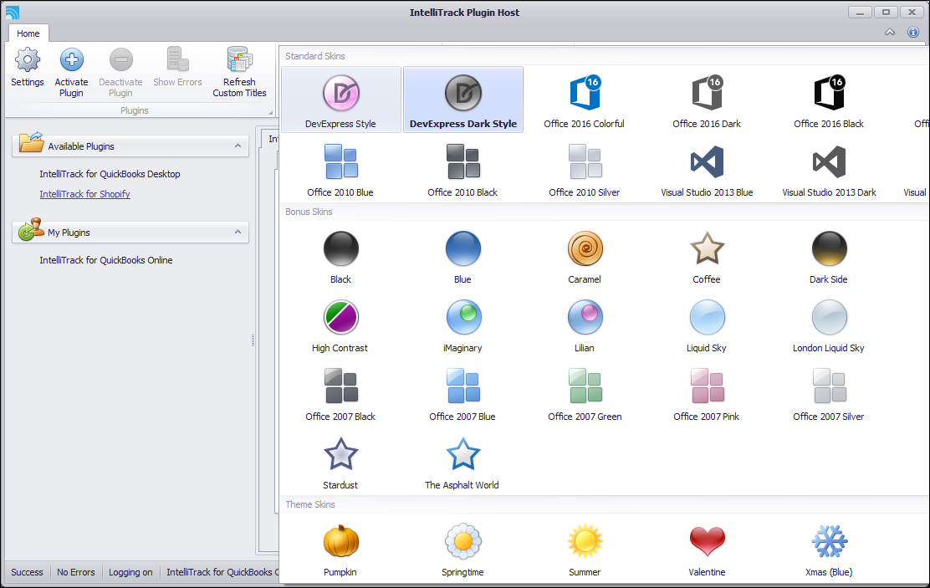The width and height of the screenshot is (930, 588).
Task: Open the Settings tool
Action: [x=28, y=68]
